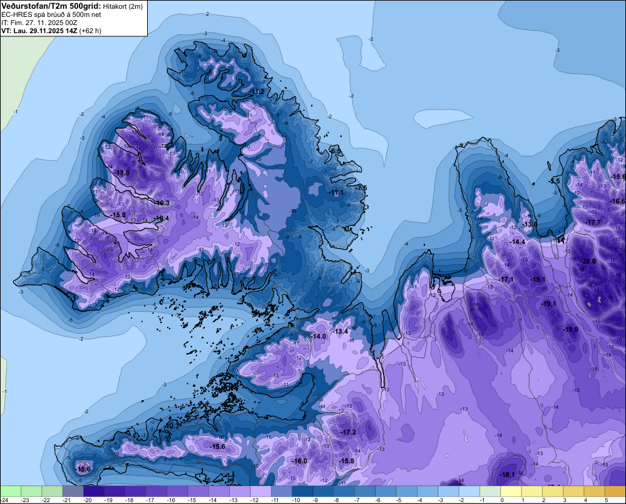This screenshot has width=626, height=504.
Task: Click the temperature value -17.1
Action: tap(506, 279)
